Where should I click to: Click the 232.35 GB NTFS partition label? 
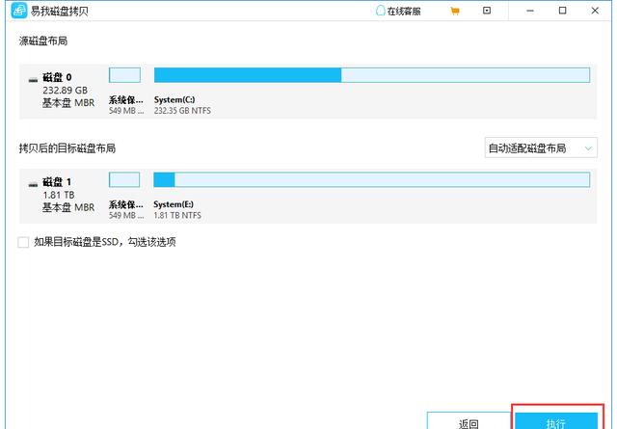[x=182, y=111]
